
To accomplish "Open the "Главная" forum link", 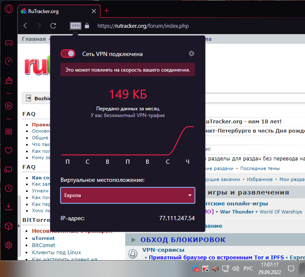I will 34,39.
